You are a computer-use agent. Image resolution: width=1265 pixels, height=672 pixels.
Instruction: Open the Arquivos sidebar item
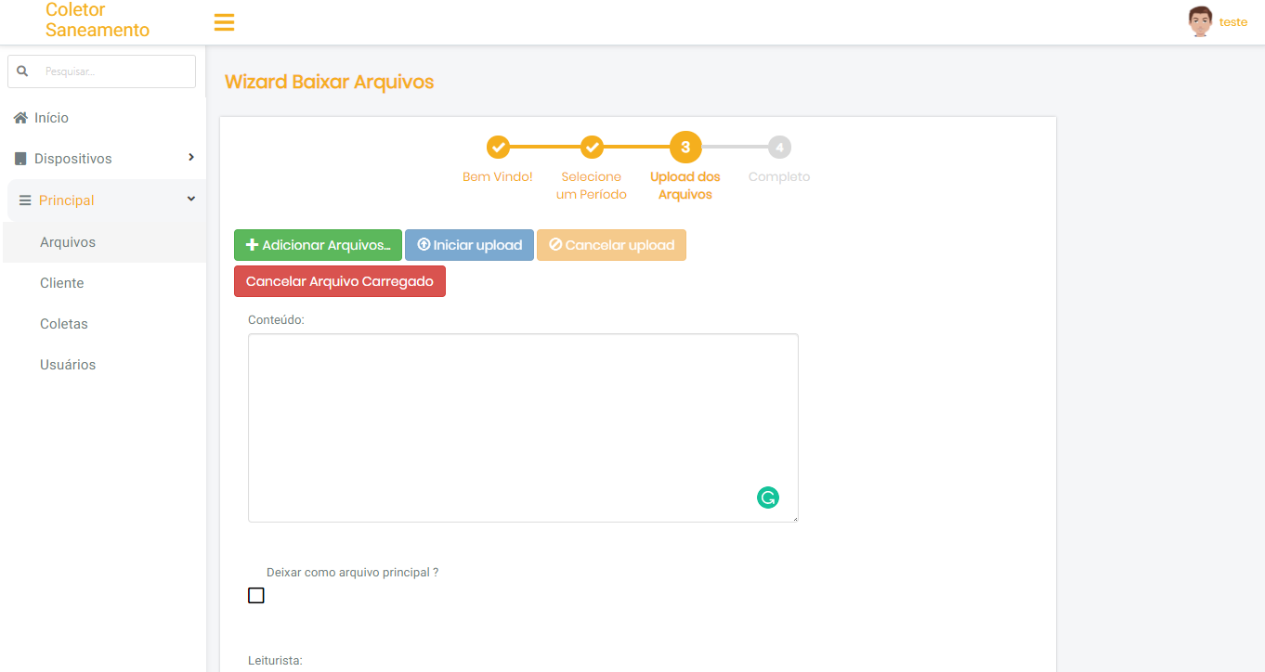pos(68,242)
